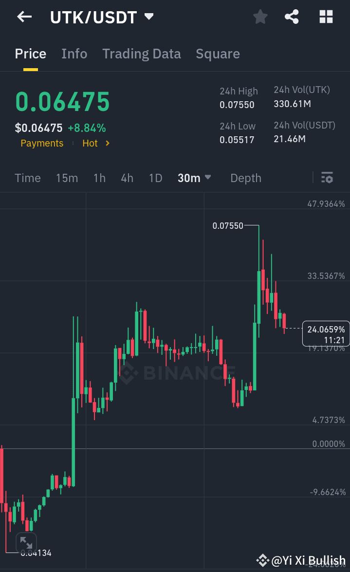The height and width of the screenshot is (572, 350).
Task: Switch to the Trading Data tab
Action: tap(141, 54)
